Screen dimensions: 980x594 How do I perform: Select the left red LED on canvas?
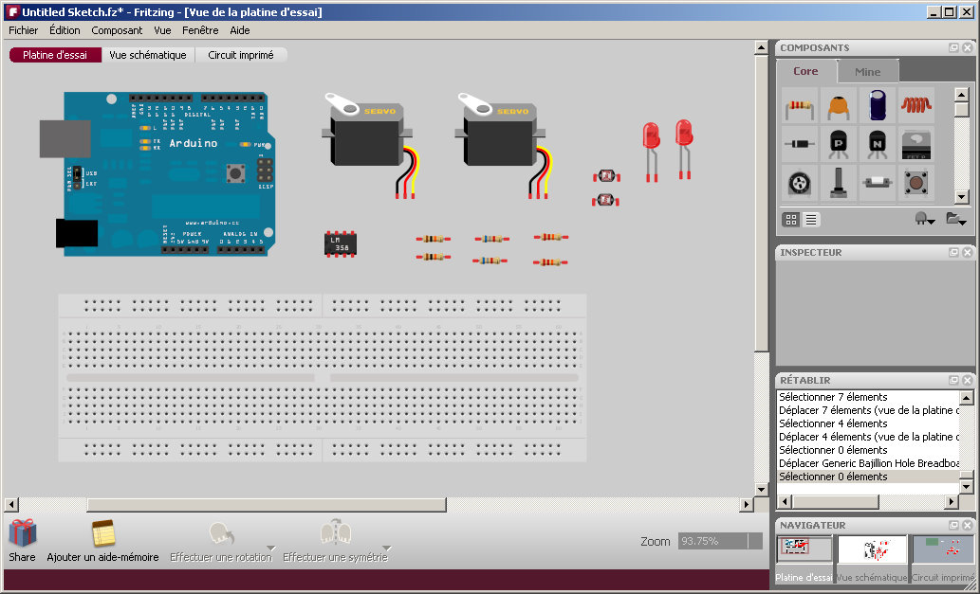651,152
